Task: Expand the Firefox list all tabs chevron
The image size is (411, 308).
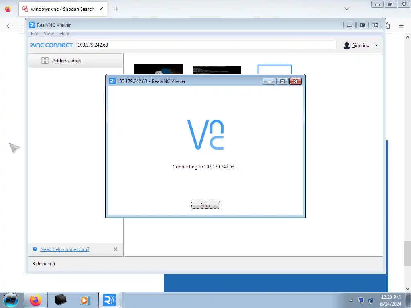Action: pos(346,9)
